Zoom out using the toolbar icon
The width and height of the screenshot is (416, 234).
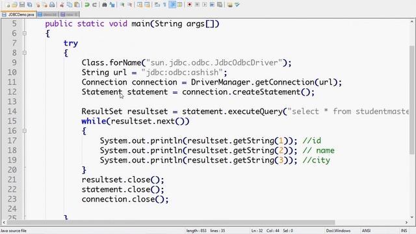[x=130, y=5]
